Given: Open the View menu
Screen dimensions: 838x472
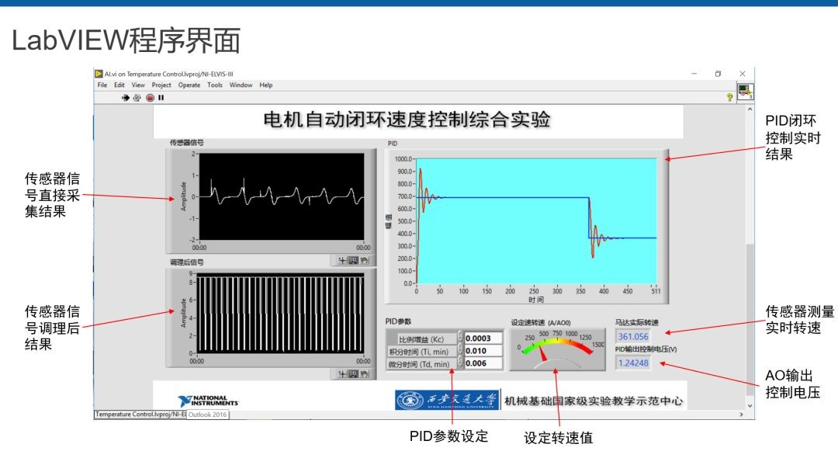Looking at the screenshot, I should pyautogui.click(x=138, y=85).
